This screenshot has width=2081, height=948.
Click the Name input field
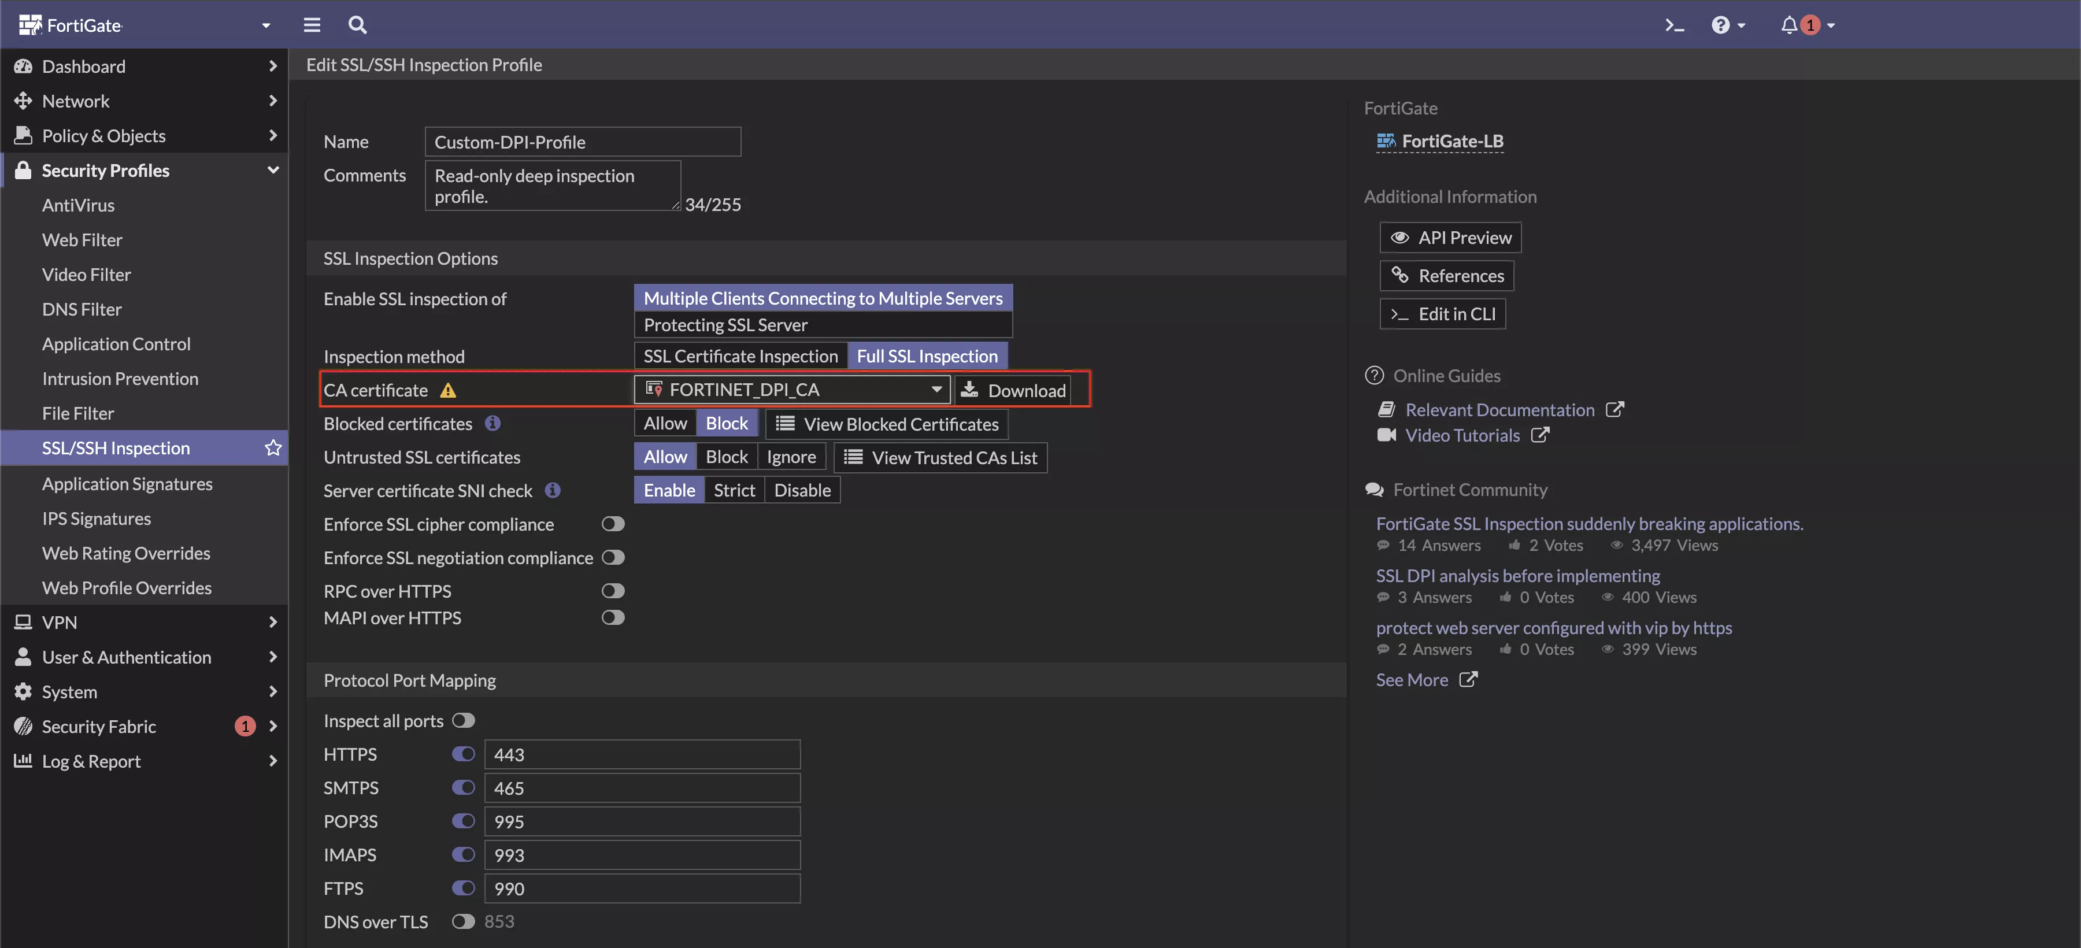[x=583, y=141]
